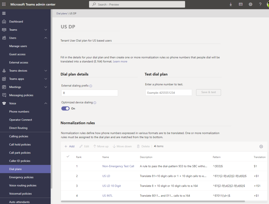This screenshot has height=204, width=269.
Task: Click the Delete rule toolbar item
Action: click(x=143, y=146)
